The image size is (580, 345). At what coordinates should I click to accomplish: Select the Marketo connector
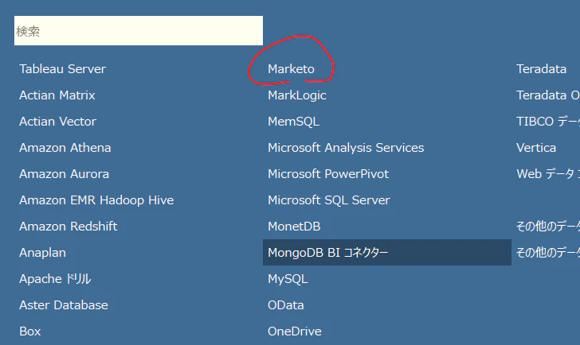(x=291, y=69)
